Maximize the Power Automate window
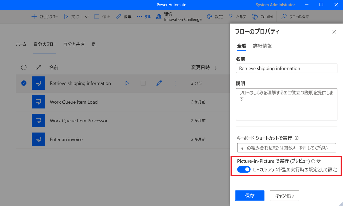343x206 pixels. [x=321, y=5]
